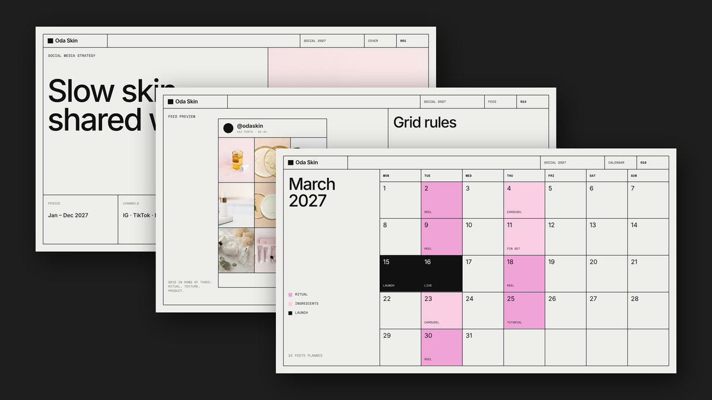Select the day 11 Pin Set cell

coord(524,237)
